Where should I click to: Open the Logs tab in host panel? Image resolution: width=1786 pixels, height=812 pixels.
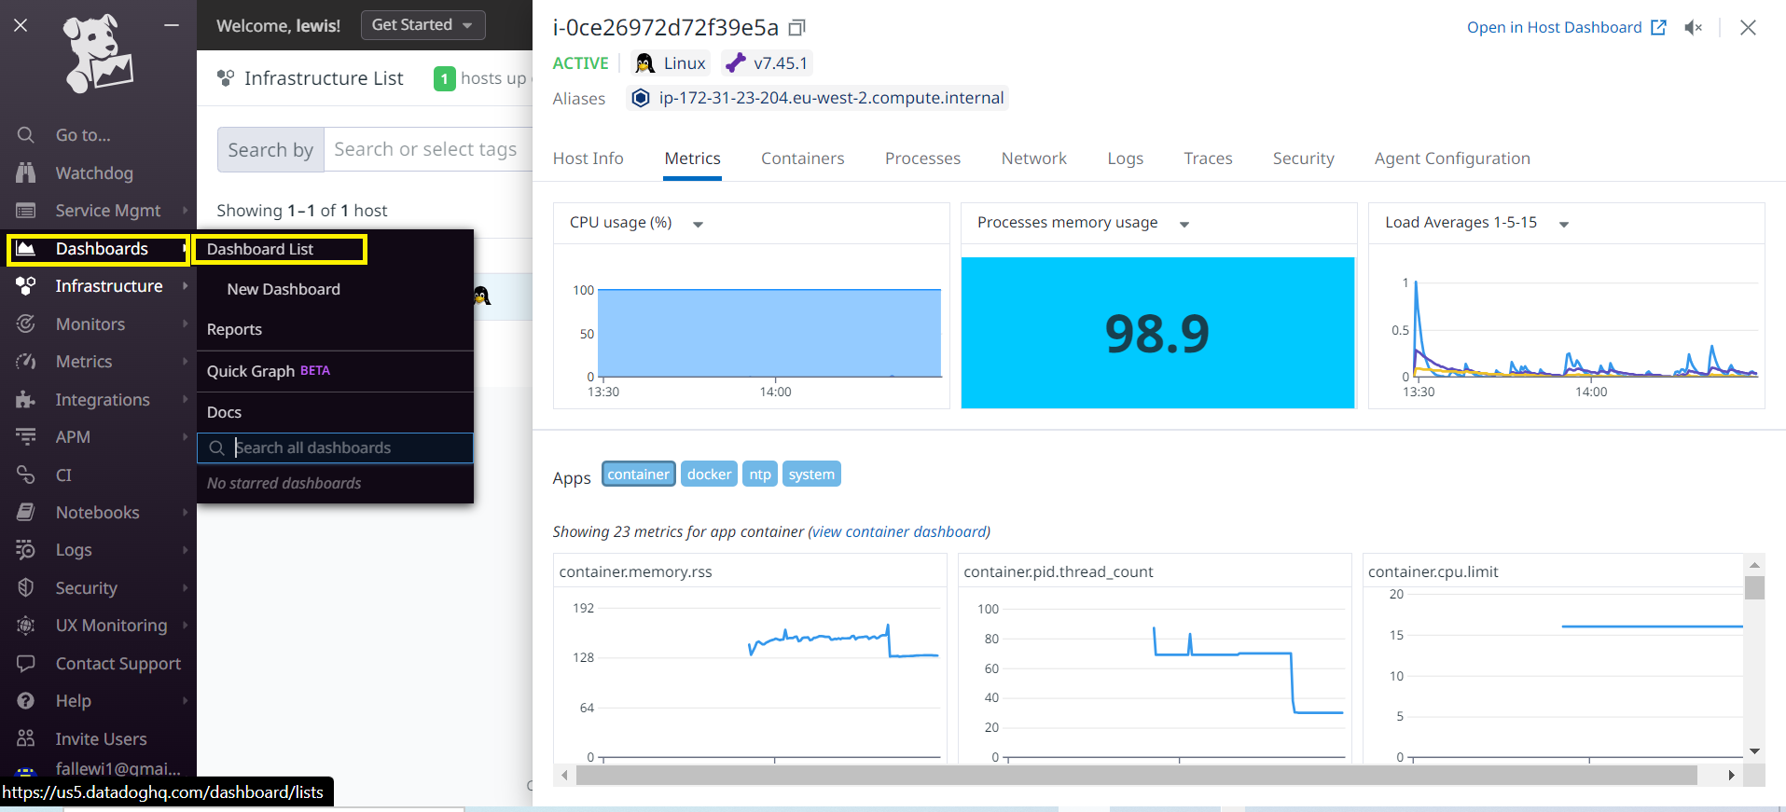(1125, 158)
